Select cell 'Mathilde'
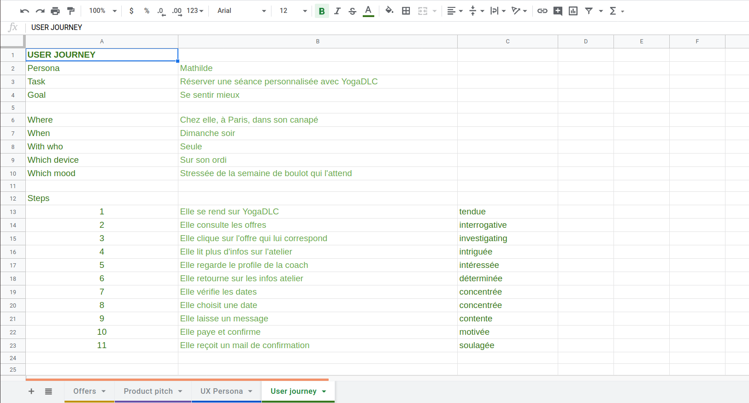Screen dimensions: 749x403 (318, 68)
